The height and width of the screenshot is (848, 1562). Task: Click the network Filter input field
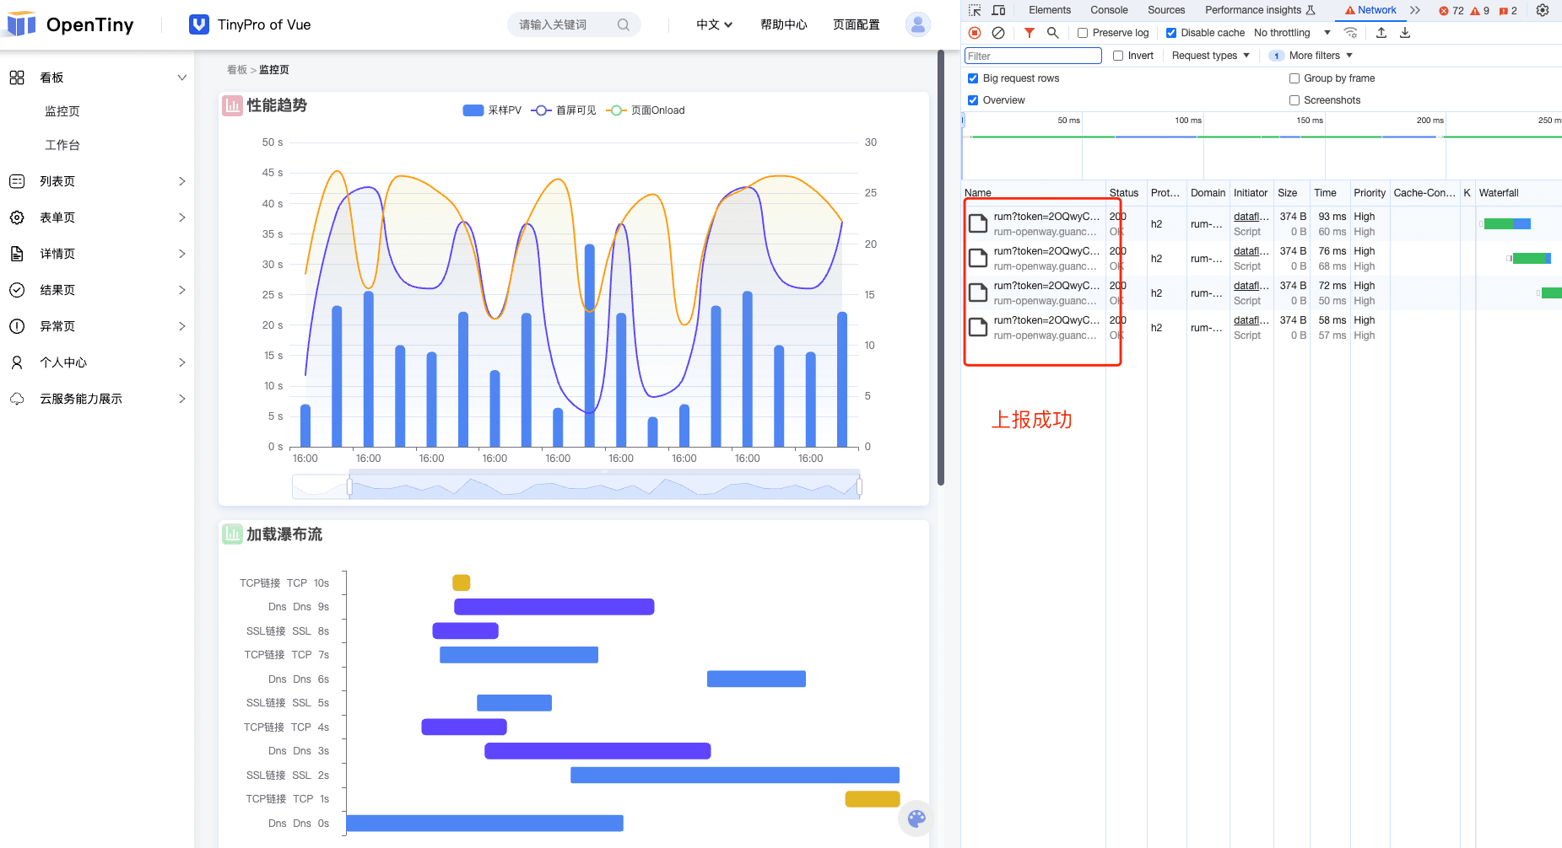(x=1033, y=56)
